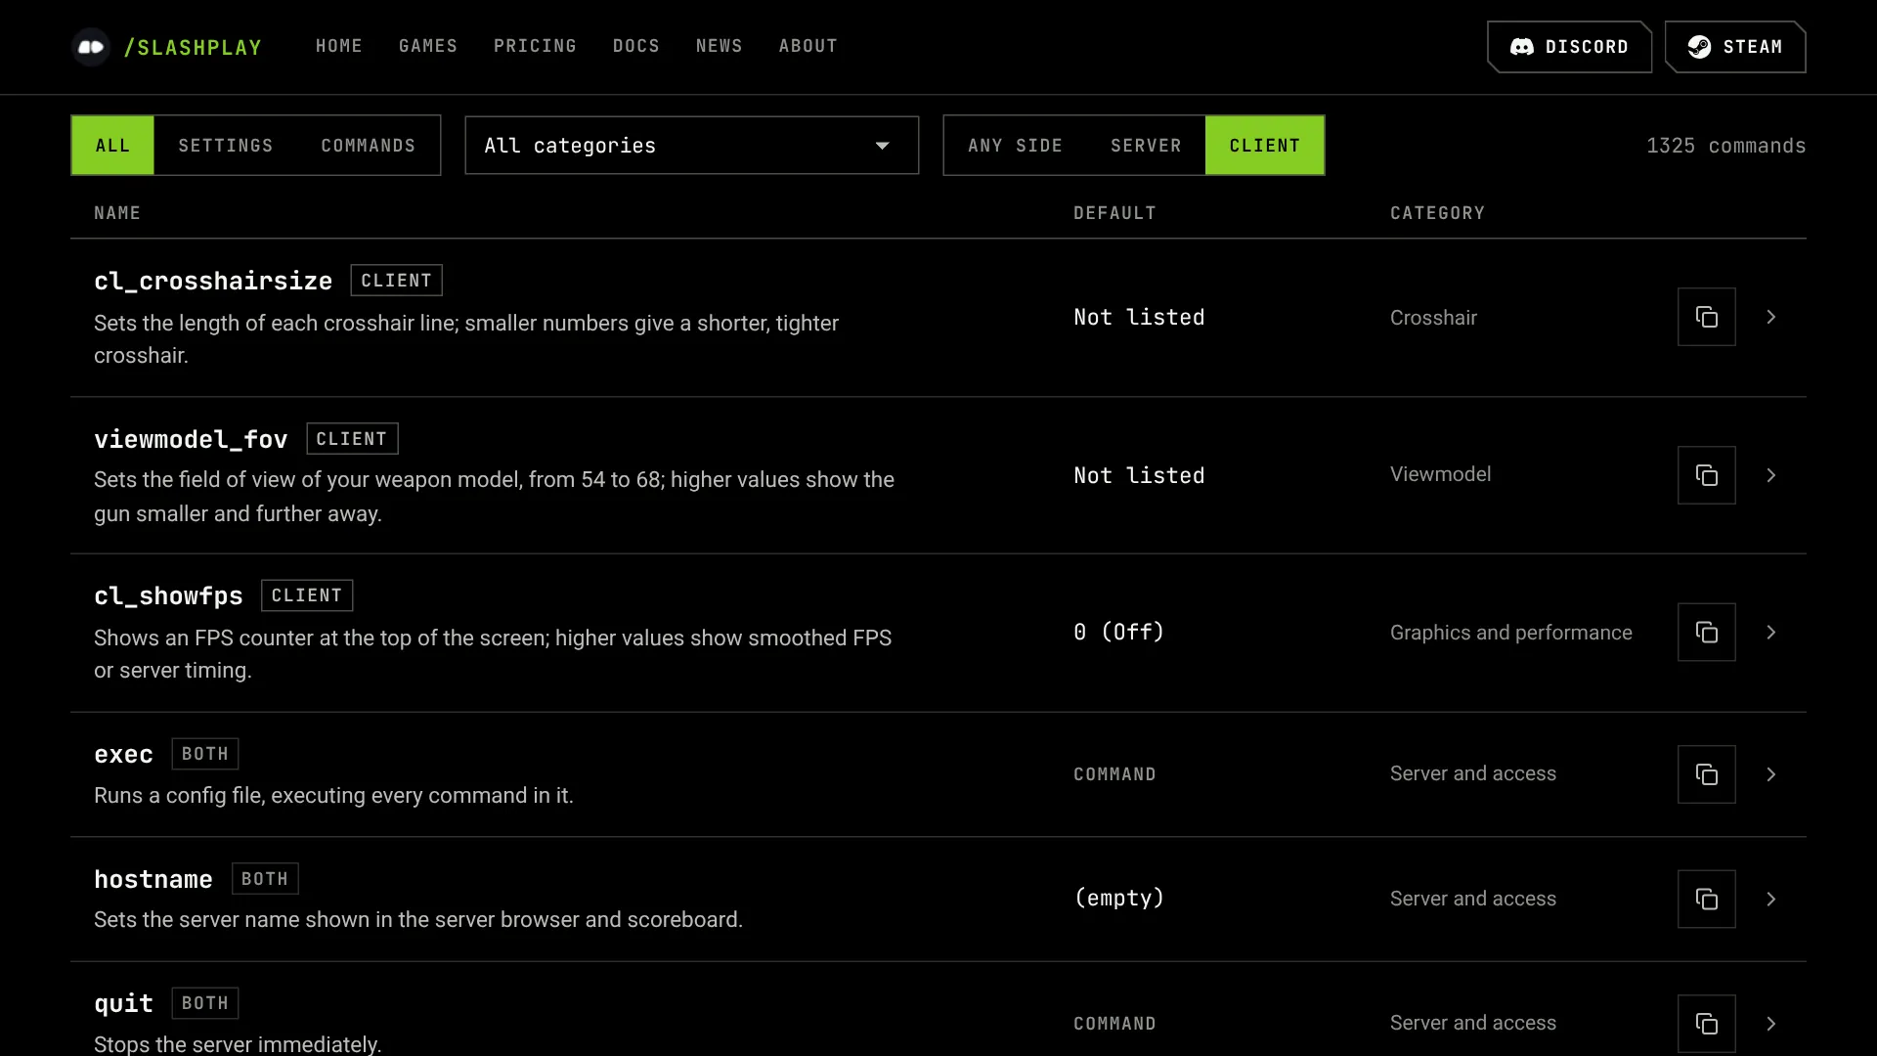Click the '0 (Off)' default value
The width and height of the screenshot is (1877, 1056).
click(1119, 632)
